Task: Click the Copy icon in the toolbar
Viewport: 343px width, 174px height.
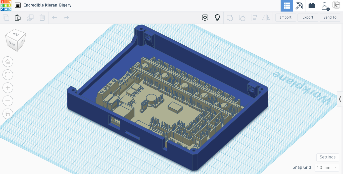Action: [6, 18]
